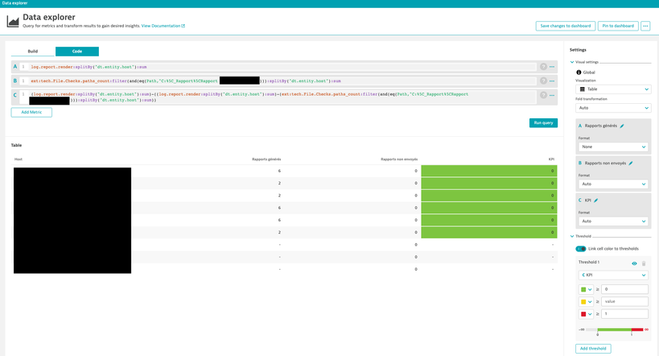
Task: Click the Global info icon
Action: coord(579,72)
